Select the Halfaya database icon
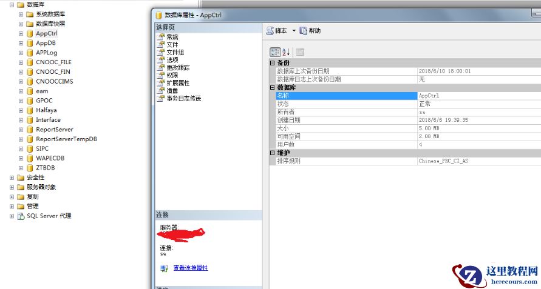Screen dimensions: 541x289 (x=30, y=110)
